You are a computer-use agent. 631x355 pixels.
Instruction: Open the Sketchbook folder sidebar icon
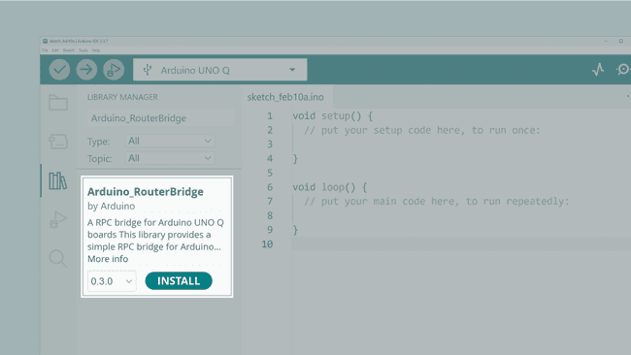click(x=58, y=103)
